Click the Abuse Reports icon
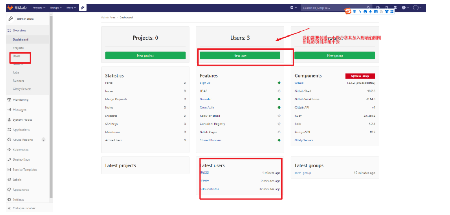Image resolution: width=450 pixels, height=215 pixels. 9,140
